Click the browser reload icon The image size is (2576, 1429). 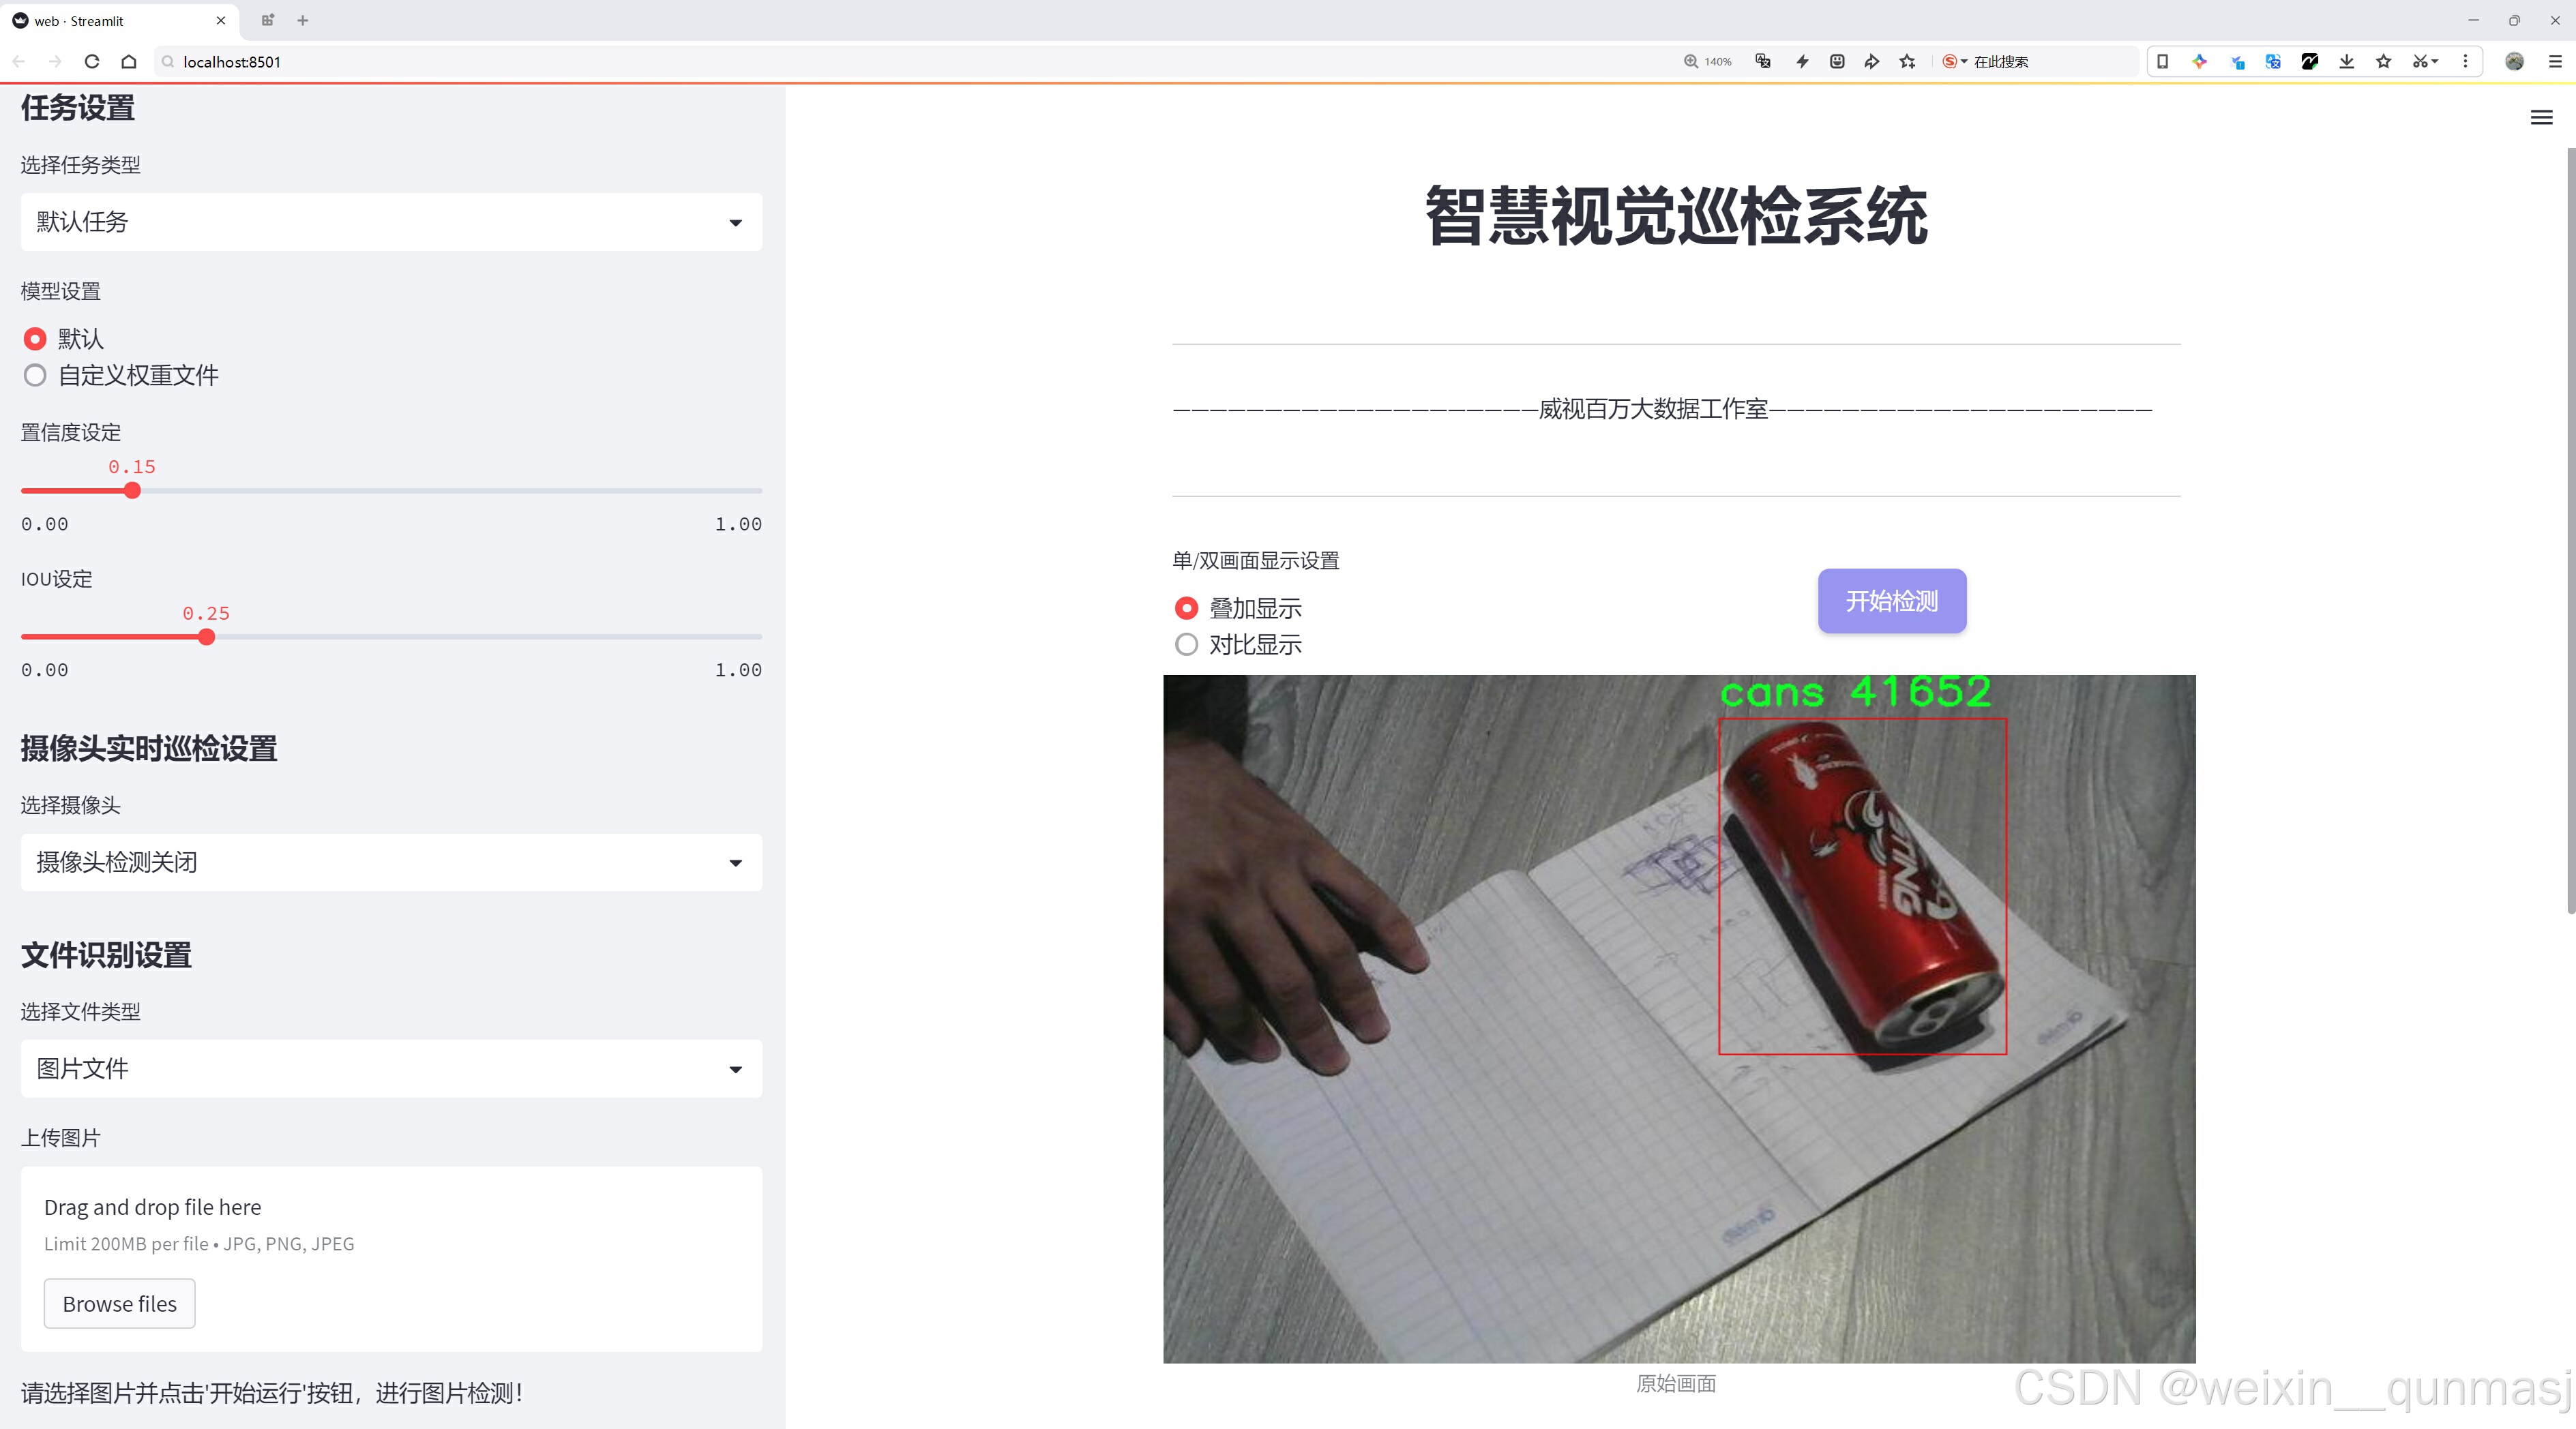(x=92, y=61)
